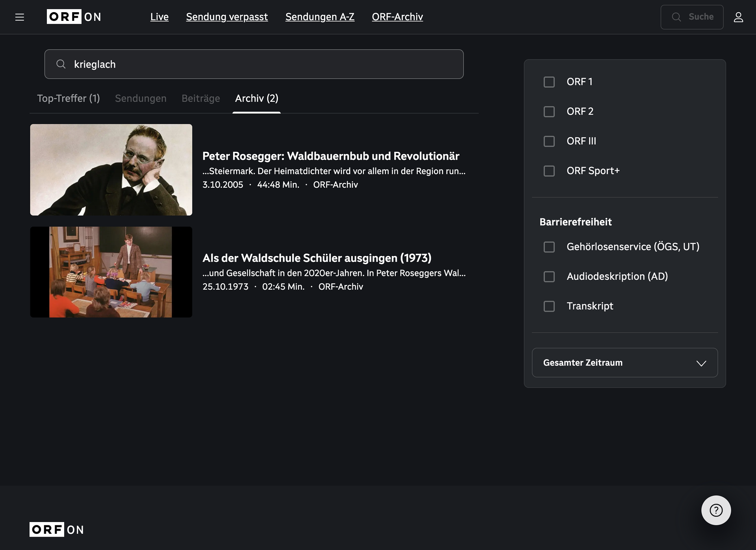Click the help question mark button
The image size is (756, 550).
coord(716,510)
